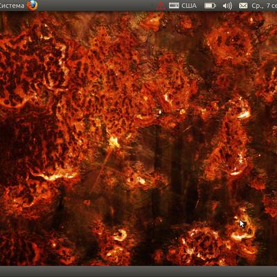
Task: Switch keyboard layout via США label
Action: click(x=189, y=6)
